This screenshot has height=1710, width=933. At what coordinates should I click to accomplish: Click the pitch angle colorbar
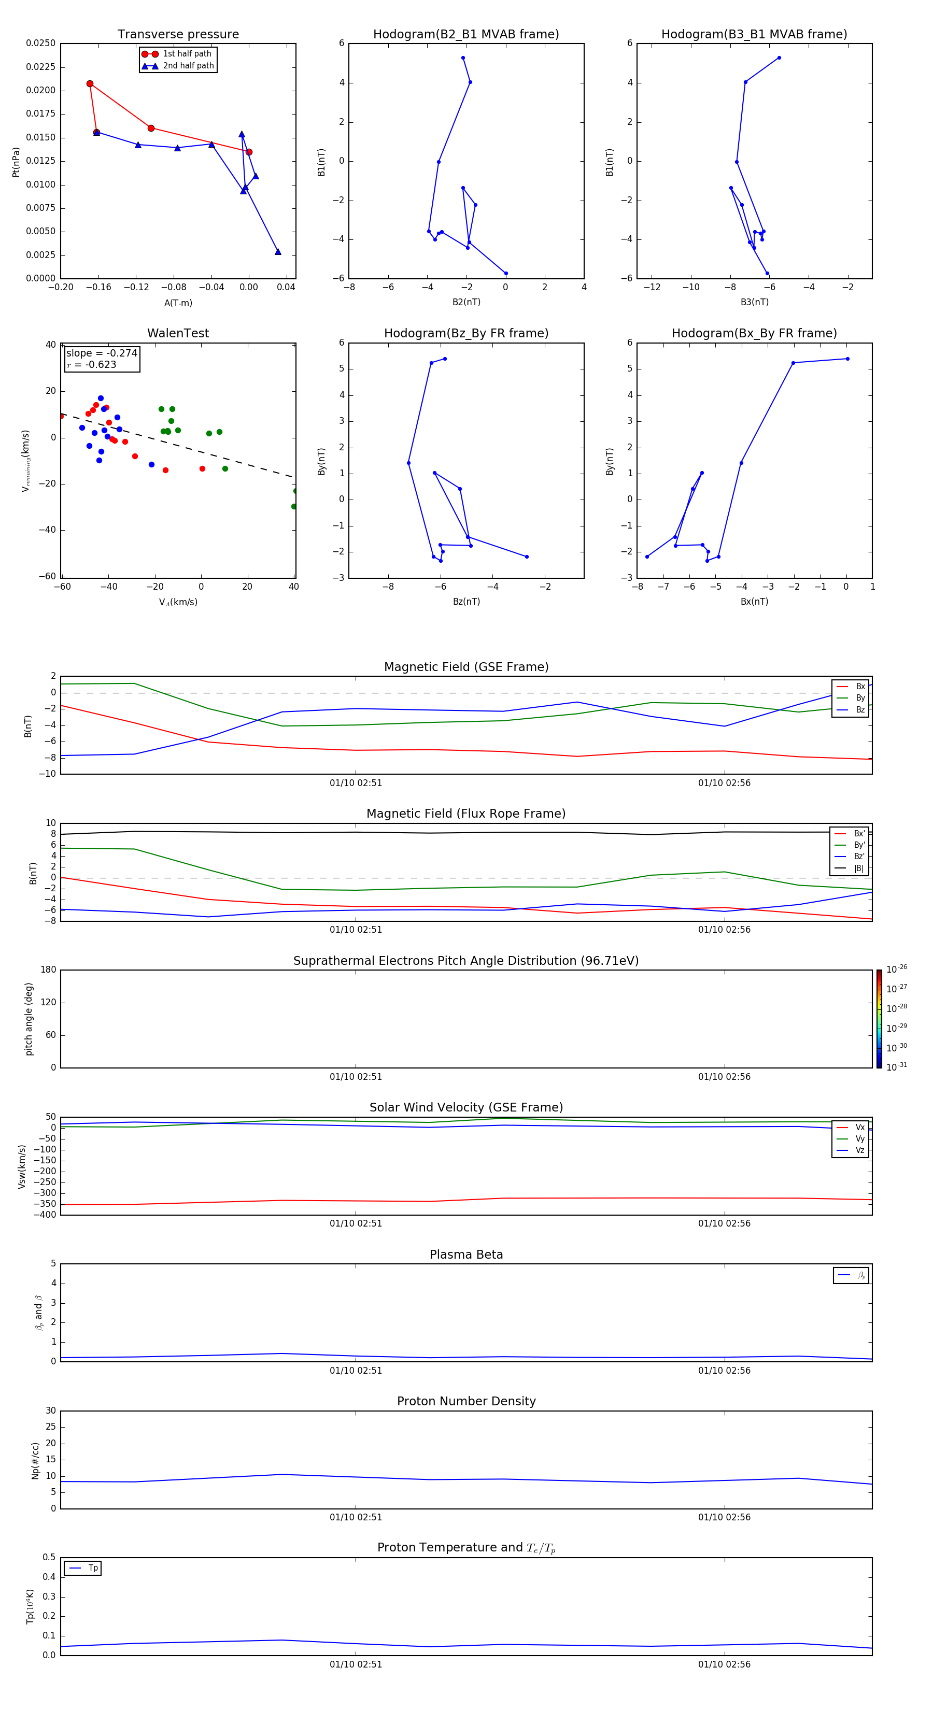[x=879, y=1019]
